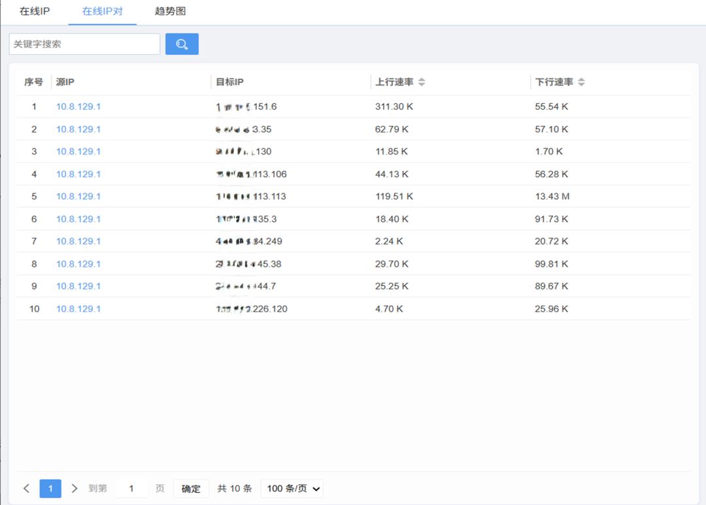Select upload rate 25.25 K cell
Viewport: 706px width, 505px height.
pos(392,286)
